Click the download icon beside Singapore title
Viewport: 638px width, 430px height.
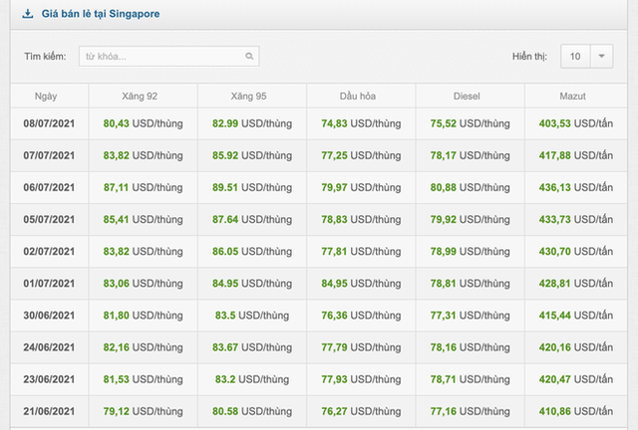coord(27,14)
